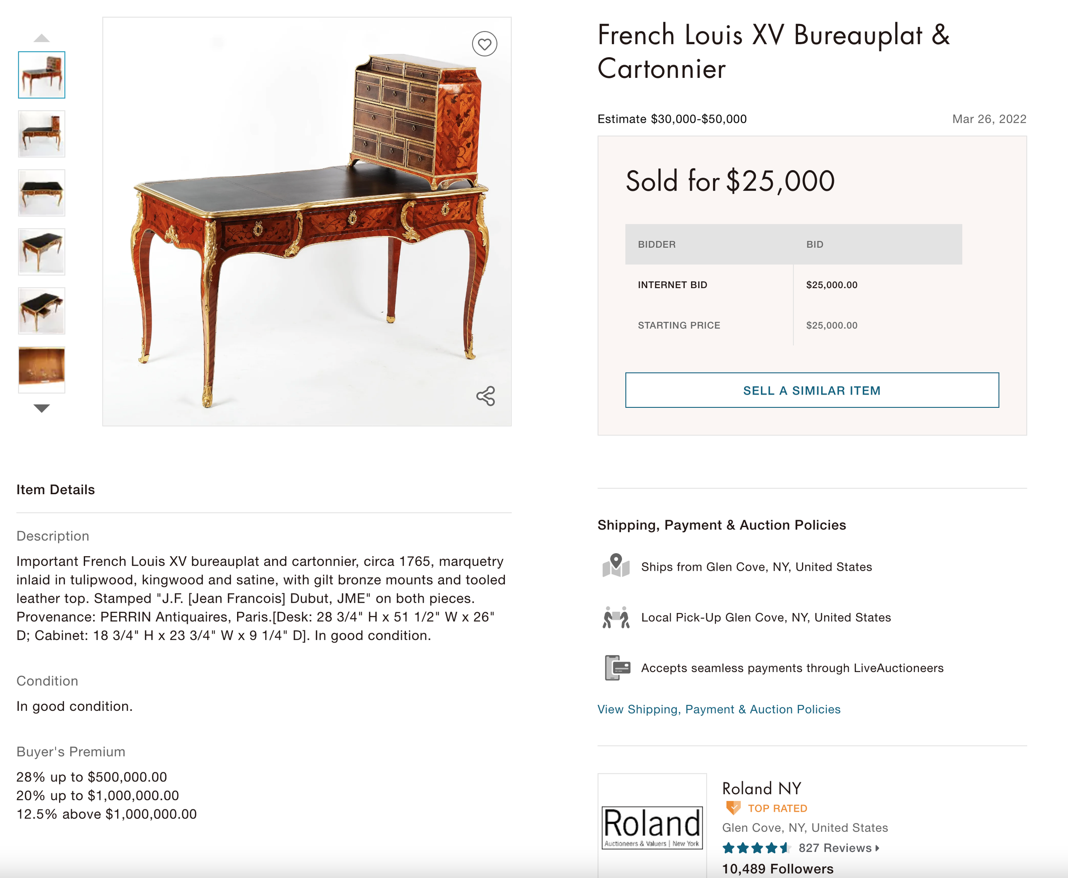Open View Shipping, Payment & Auction Policies link
Image resolution: width=1068 pixels, height=878 pixels.
click(x=719, y=709)
